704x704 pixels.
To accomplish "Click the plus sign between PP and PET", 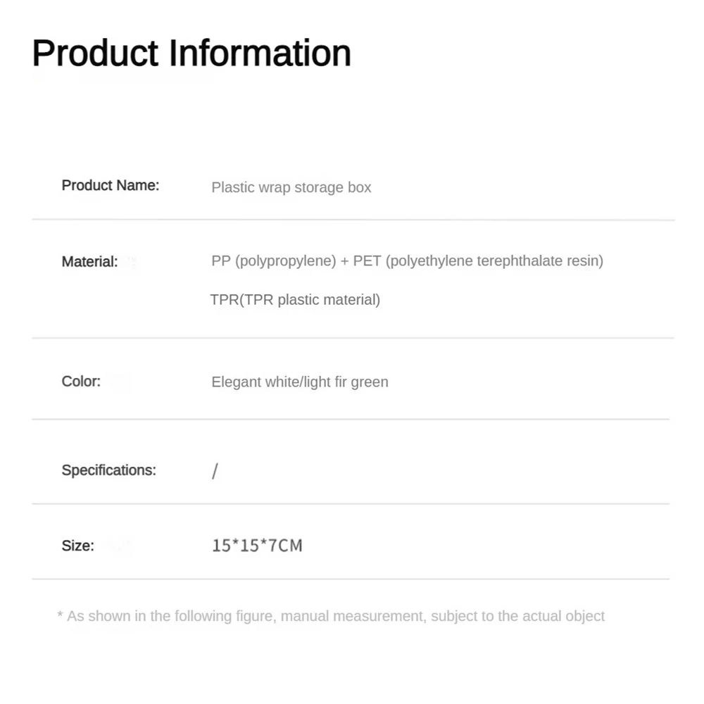I will tap(344, 261).
